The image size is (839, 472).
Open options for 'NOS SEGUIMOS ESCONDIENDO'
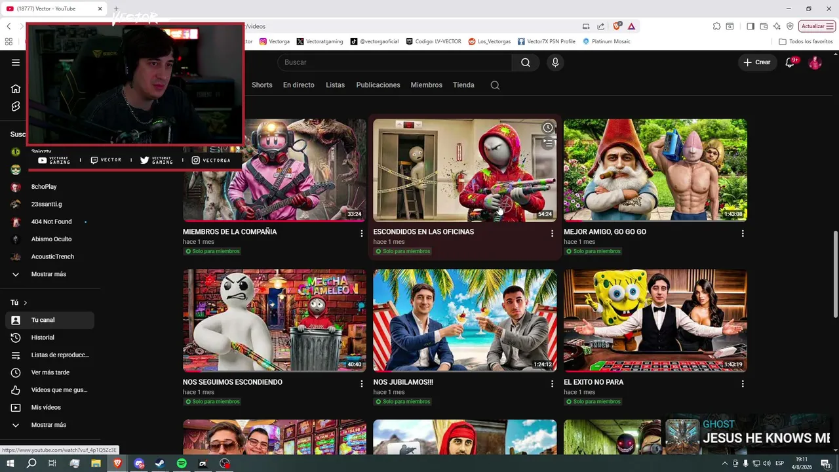(361, 383)
